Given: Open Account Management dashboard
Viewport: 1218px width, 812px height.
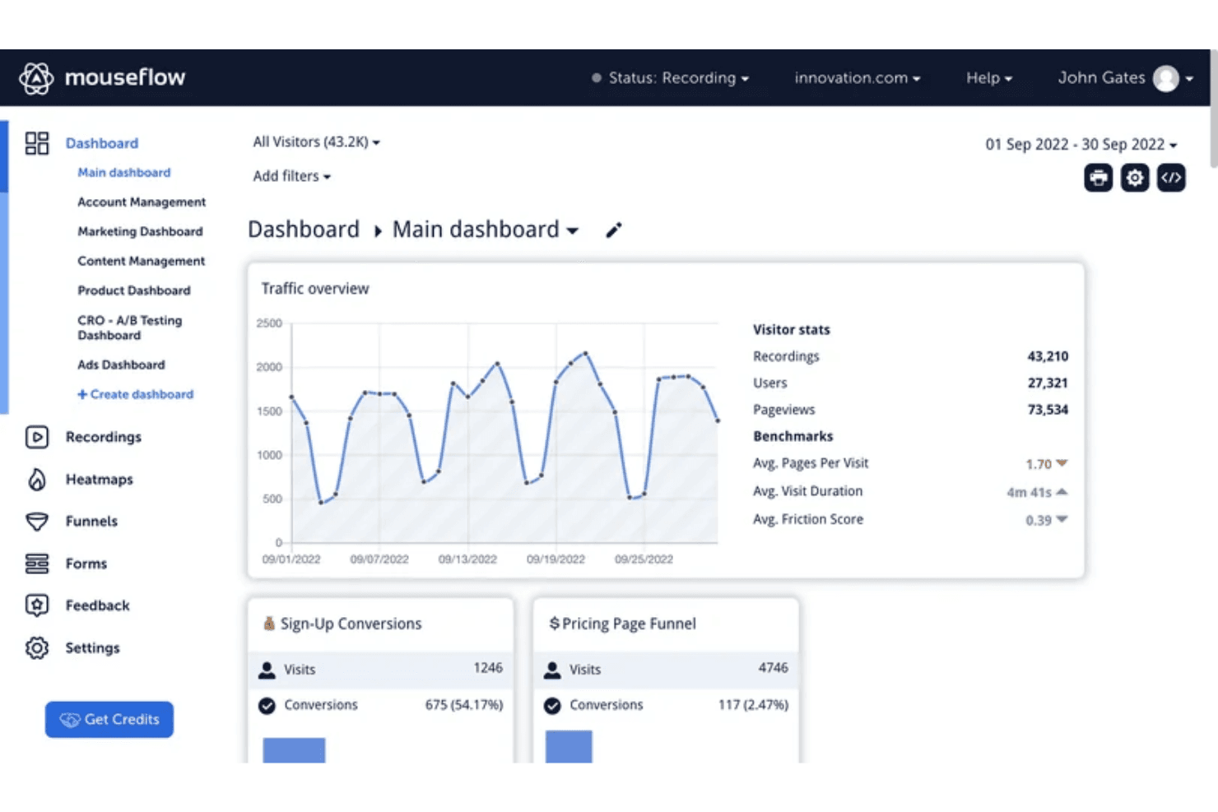Looking at the screenshot, I should coord(142,202).
